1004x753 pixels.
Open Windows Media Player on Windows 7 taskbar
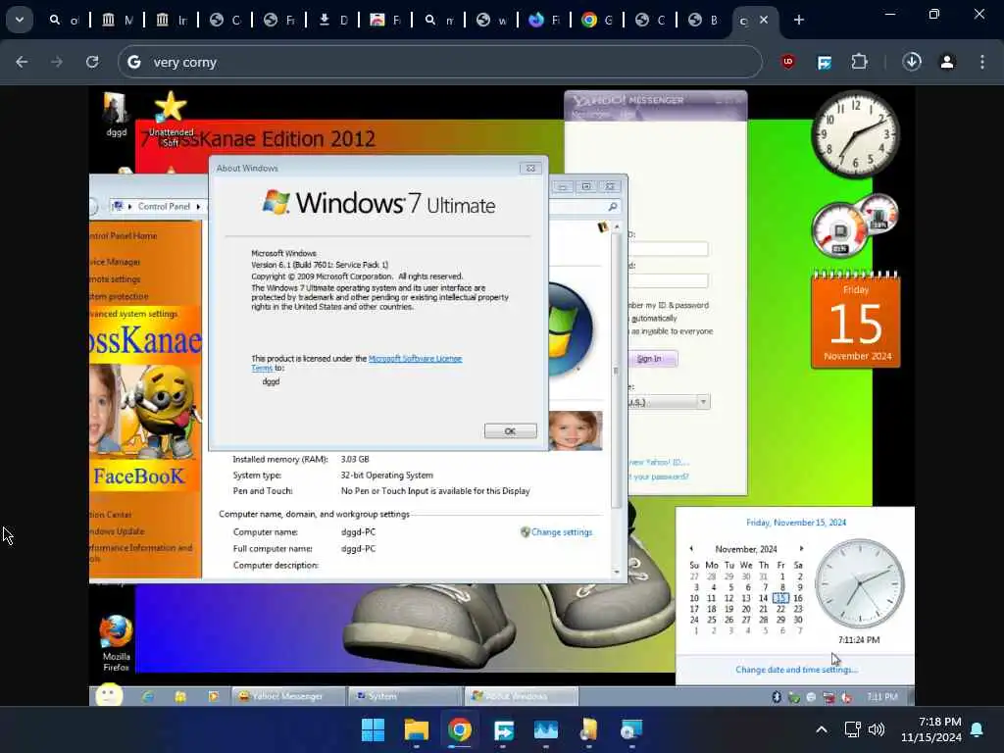coord(213,696)
